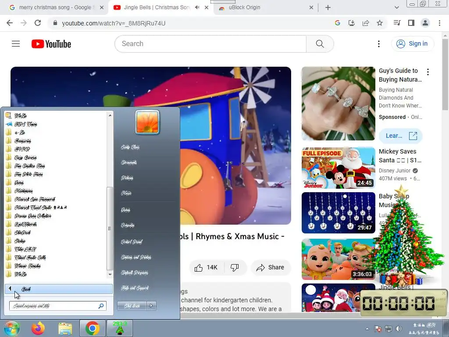Open the Learn more sponsored link

(x=401, y=136)
